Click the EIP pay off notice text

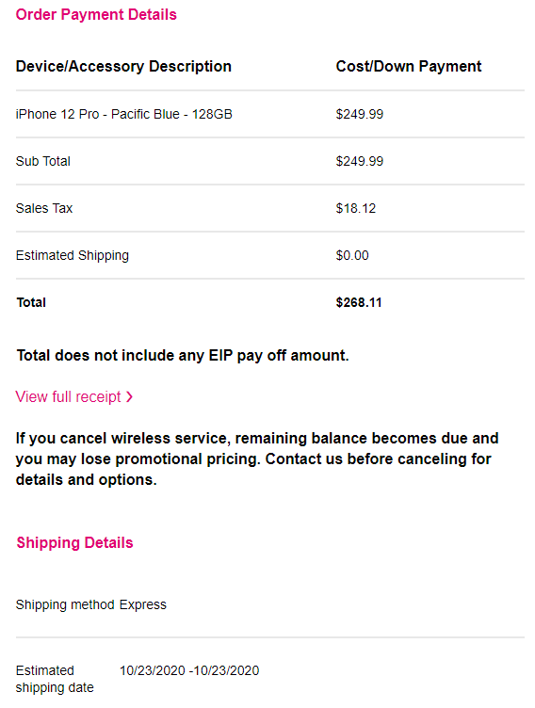(x=183, y=355)
